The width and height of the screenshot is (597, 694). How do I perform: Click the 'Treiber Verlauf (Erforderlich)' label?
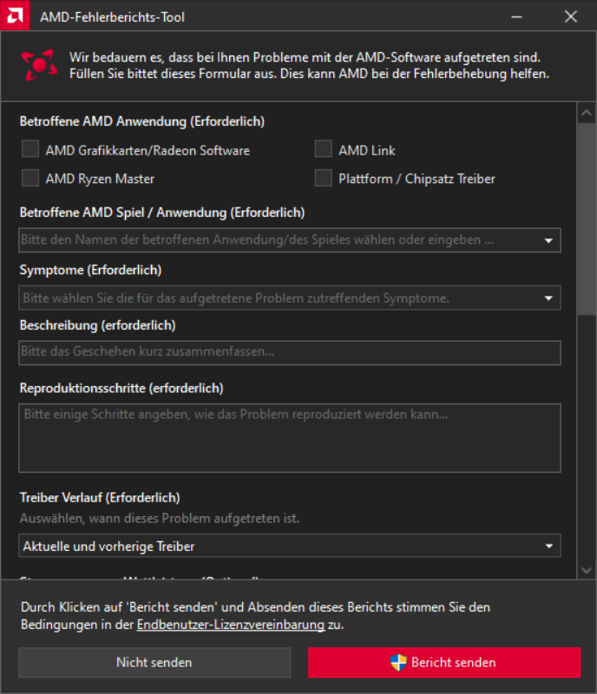[100, 497]
